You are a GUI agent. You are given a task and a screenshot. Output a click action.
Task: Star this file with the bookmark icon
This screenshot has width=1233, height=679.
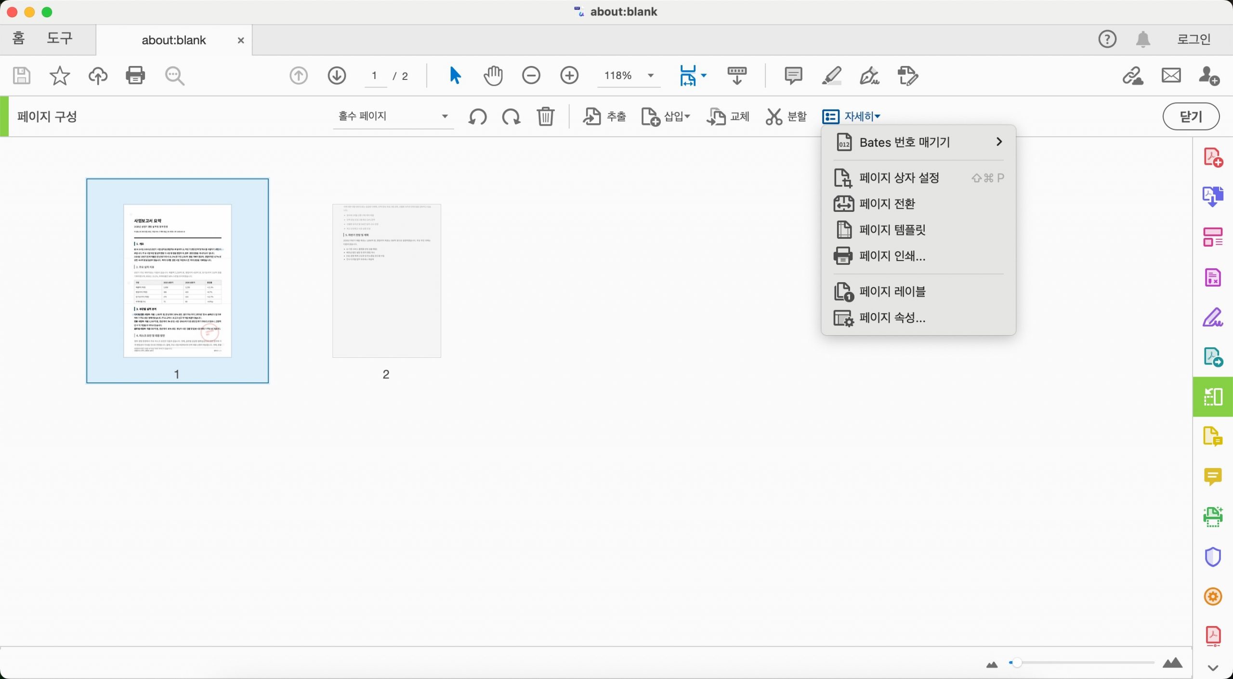[x=60, y=76]
